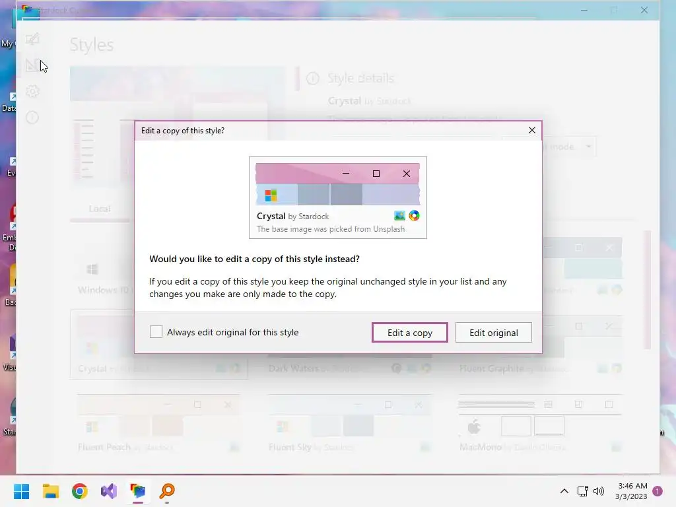Launch Google Chrome from the taskbar
Screen dimensions: 676x507
tap(79, 491)
